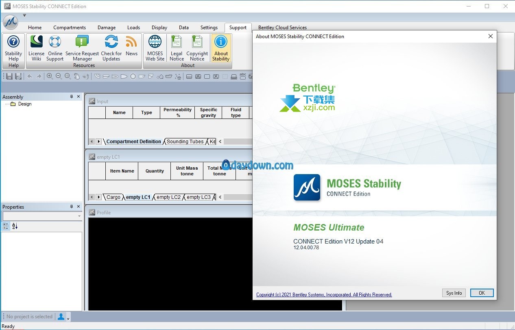Open the Home ribbon tab
515x330 pixels.
[x=35, y=28]
